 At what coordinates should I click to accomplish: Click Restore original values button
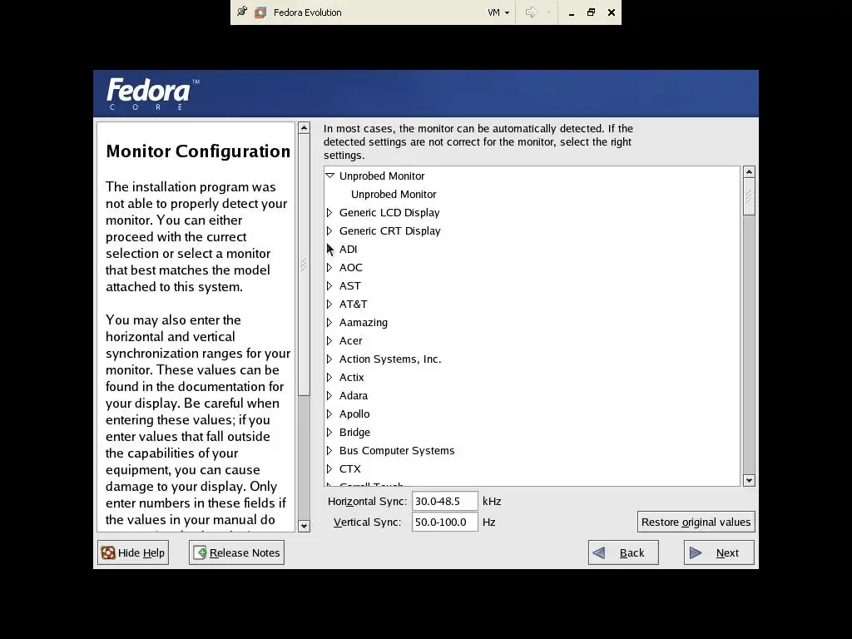click(696, 522)
